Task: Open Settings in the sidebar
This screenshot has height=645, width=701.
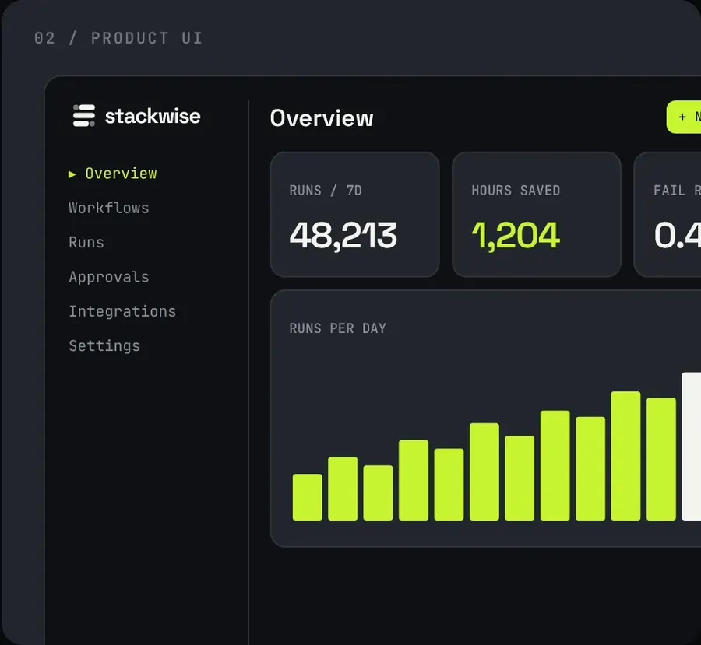Action: point(104,345)
